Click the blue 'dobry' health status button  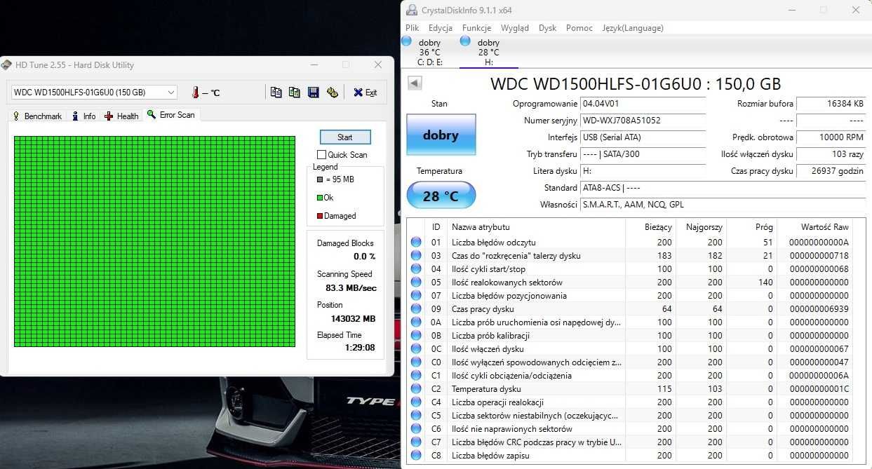(x=441, y=135)
